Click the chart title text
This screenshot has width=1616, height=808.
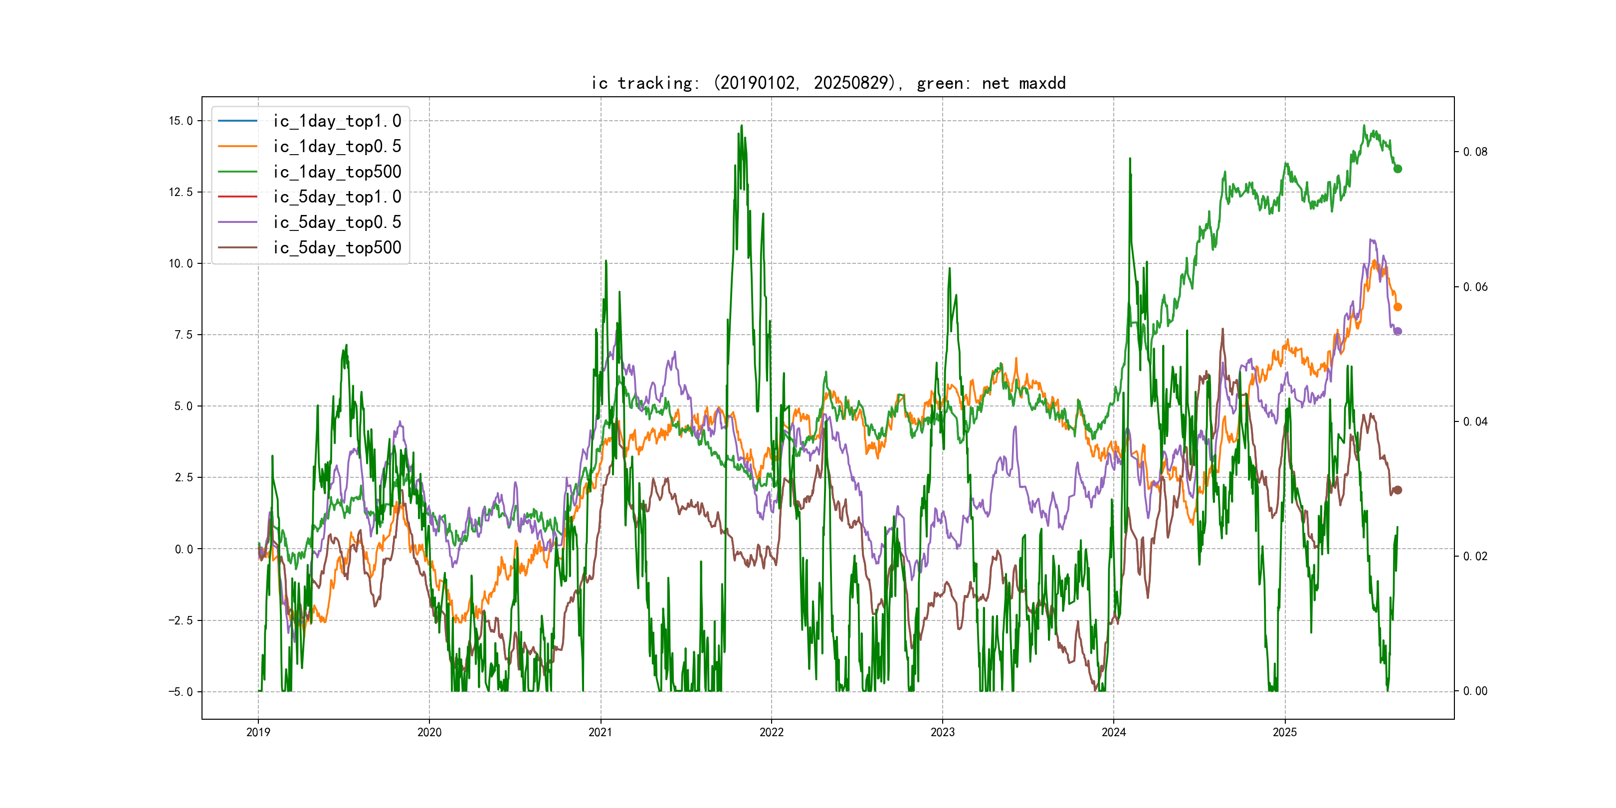[828, 83]
